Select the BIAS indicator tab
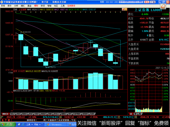 (x=24, y=114)
